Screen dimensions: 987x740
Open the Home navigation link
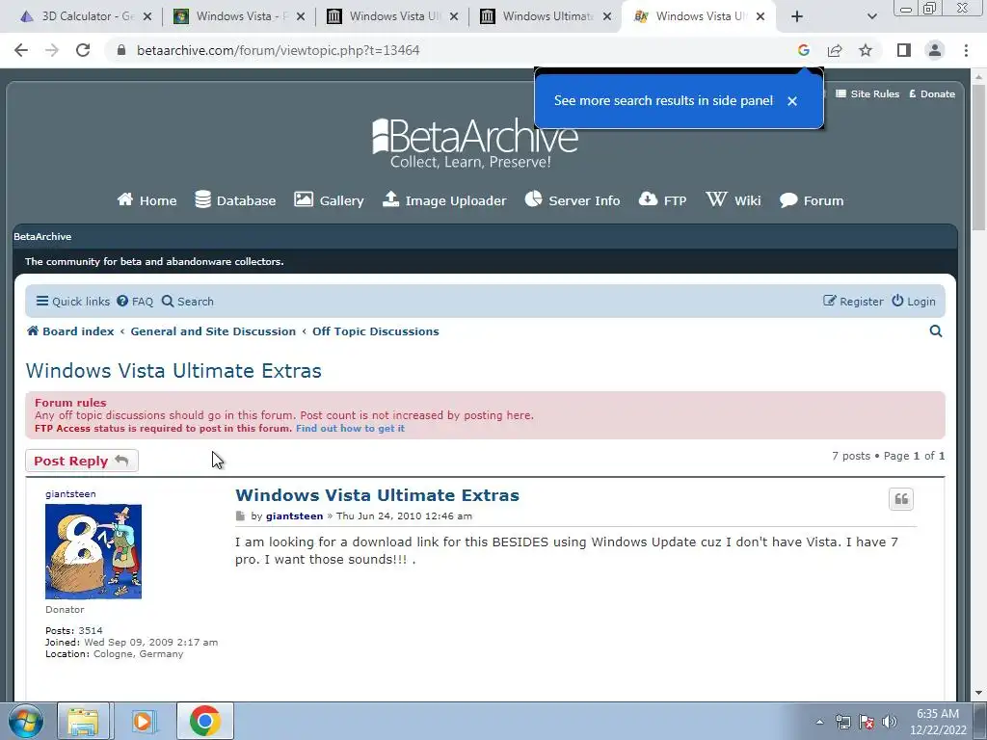pos(147,200)
